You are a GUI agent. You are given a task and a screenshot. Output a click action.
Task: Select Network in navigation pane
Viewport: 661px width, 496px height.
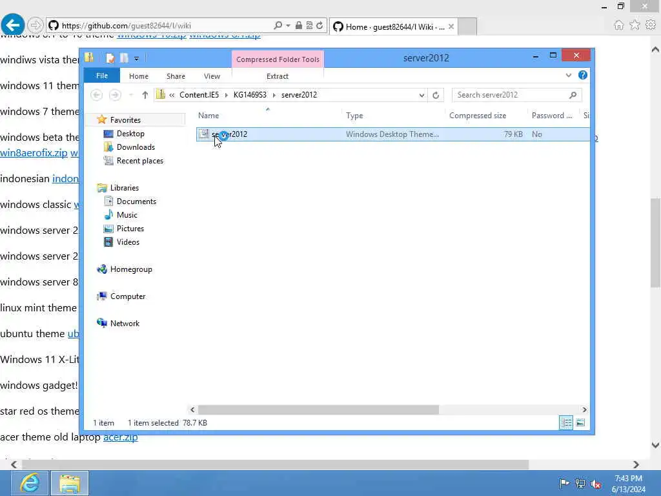125,323
